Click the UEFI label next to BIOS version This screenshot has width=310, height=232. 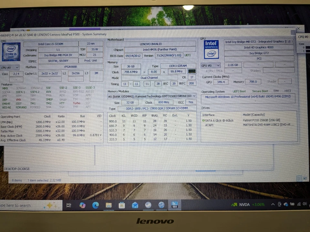point(188,55)
